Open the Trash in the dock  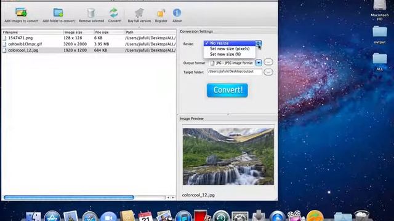[x=361, y=216]
